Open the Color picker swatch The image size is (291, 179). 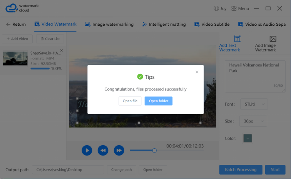coord(248,138)
